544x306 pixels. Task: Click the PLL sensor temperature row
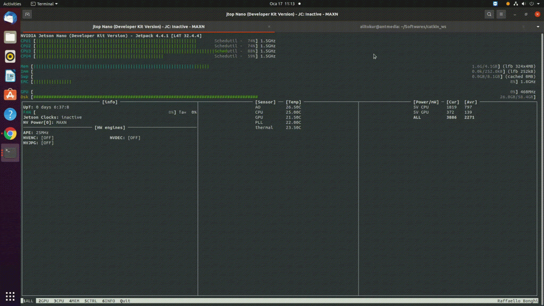(x=278, y=123)
